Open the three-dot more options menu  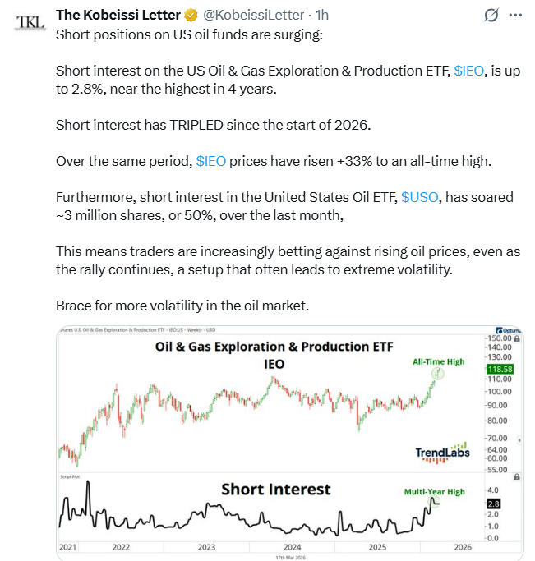[517, 16]
